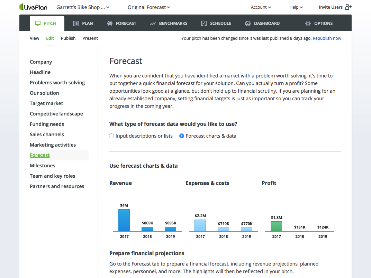Open Milestones section in sidebar
The width and height of the screenshot is (371, 278).
point(42,166)
